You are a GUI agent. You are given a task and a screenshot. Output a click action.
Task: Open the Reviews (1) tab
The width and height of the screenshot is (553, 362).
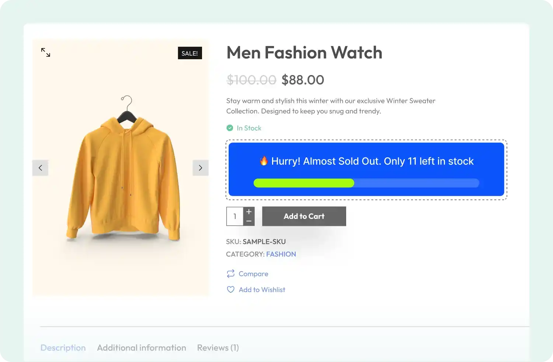point(218,348)
